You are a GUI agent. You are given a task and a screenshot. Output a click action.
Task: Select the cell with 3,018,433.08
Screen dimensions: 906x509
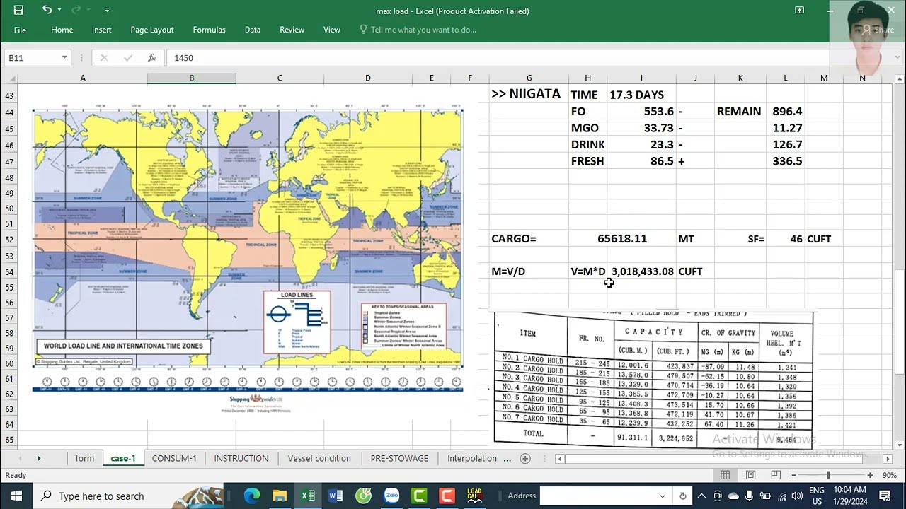[x=641, y=271]
